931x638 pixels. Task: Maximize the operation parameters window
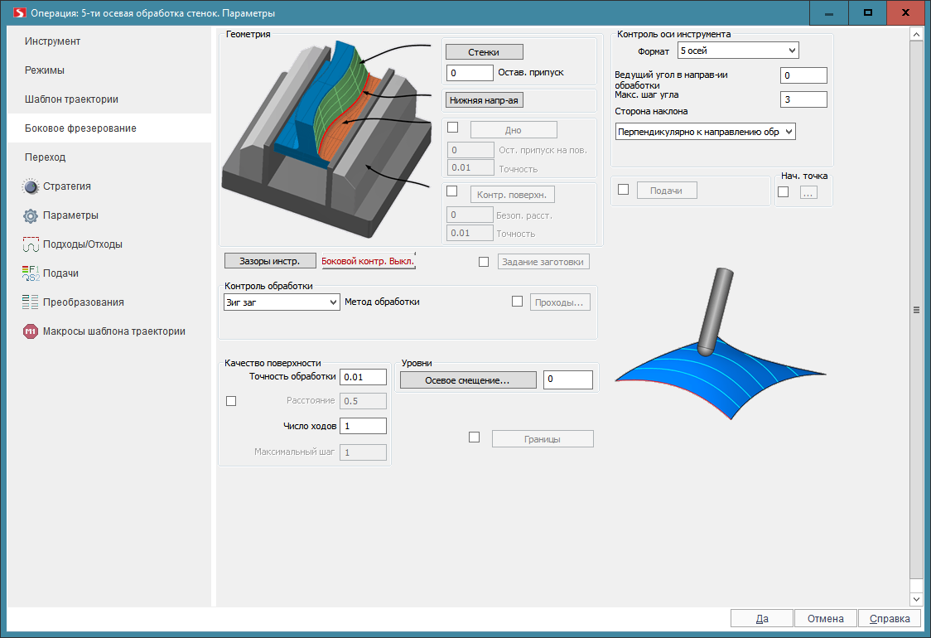[x=867, y=13]
